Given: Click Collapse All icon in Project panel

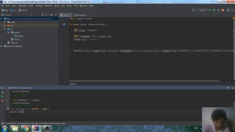Looking at the screenshot, I should tap(46, 15).
